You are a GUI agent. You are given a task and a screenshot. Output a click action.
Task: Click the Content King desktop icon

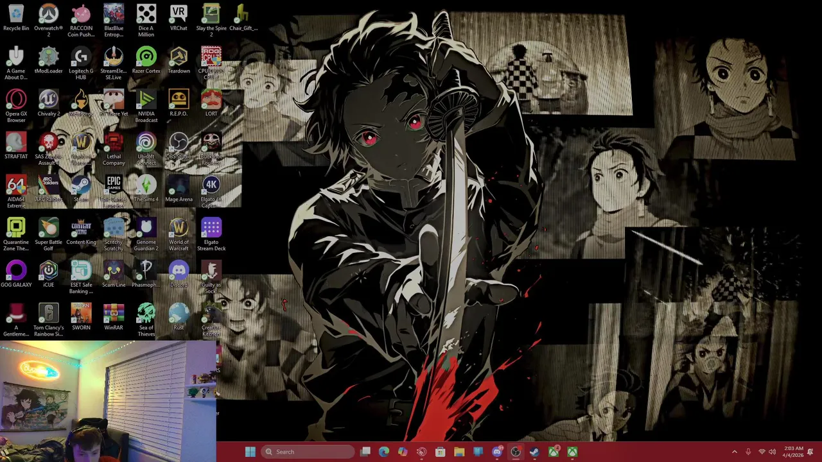(81, 232)
